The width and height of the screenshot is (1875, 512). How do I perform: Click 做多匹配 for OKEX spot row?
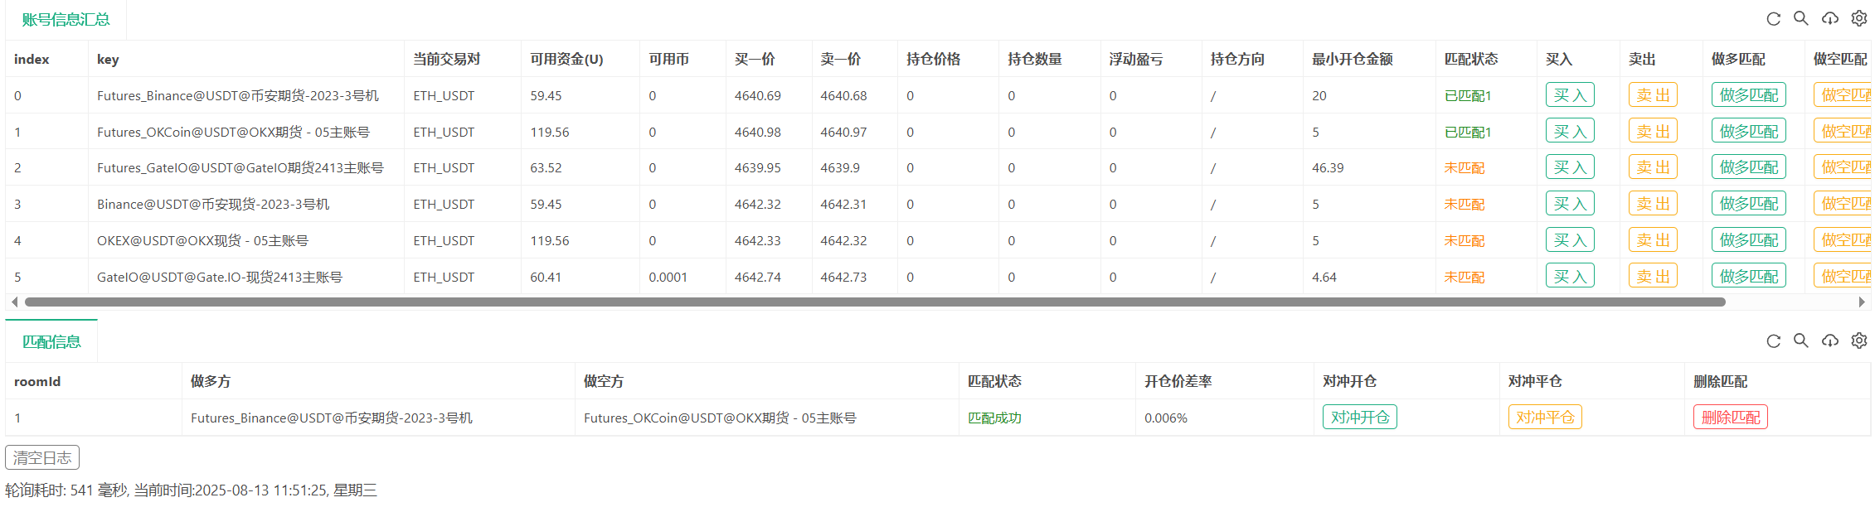coord(1748,240)
